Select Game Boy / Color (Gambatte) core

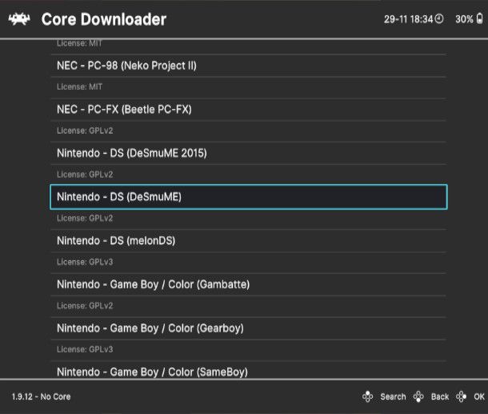pyautogui.click(x=248, y=284)
